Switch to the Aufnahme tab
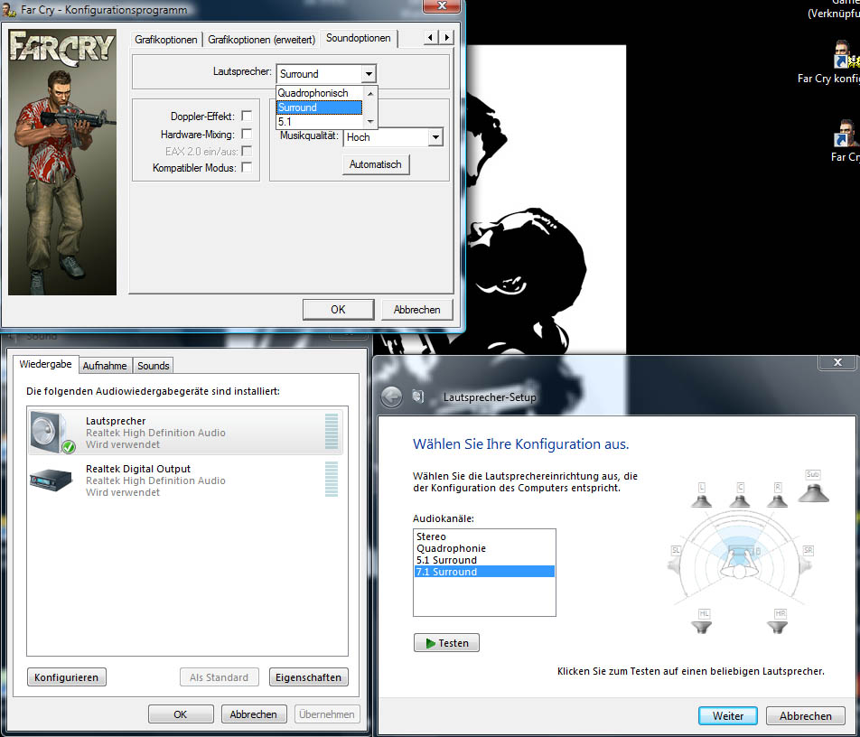The image size is (860, 737). 105,366
